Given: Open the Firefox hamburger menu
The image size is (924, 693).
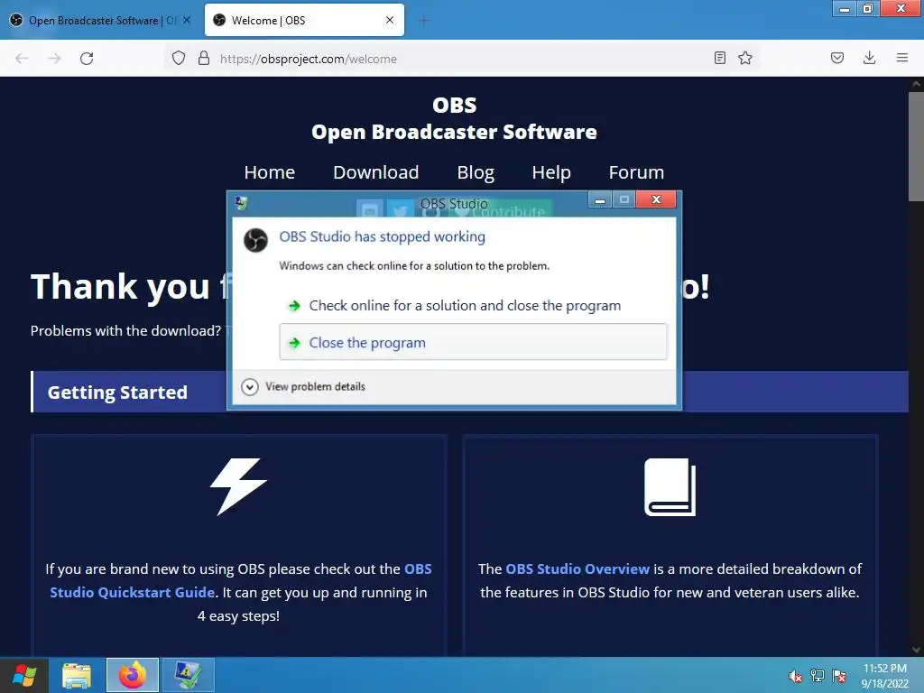Looking at the screenshot, I should [x=902, y=58].
